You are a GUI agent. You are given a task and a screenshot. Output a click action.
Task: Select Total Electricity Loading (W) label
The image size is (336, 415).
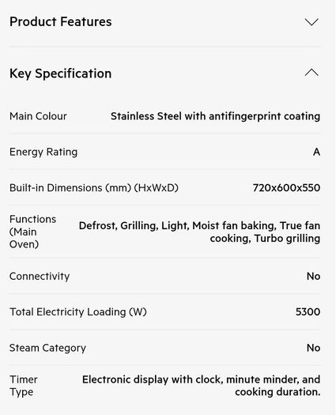coord(78,312)
